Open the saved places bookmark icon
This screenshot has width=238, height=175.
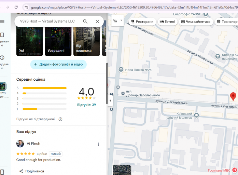(2, 35)
